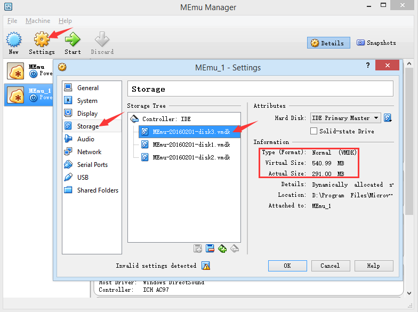Select Controller: IDE in the Storage Tree

click(166, 119)
